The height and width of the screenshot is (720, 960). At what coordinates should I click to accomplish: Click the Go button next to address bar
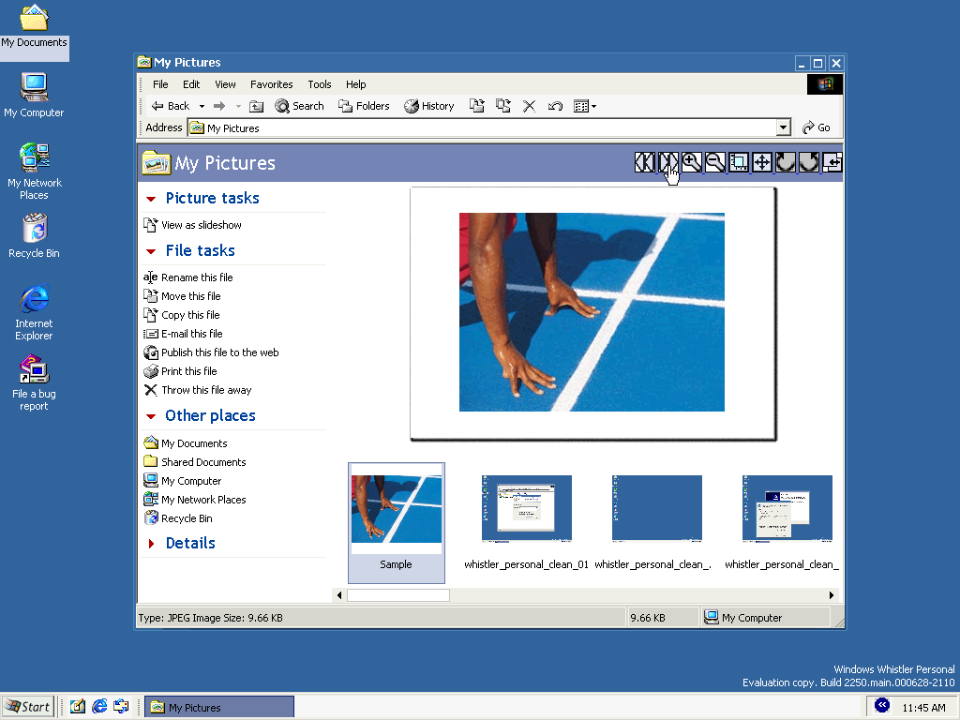pyautogui.click(x=817, y=127)
